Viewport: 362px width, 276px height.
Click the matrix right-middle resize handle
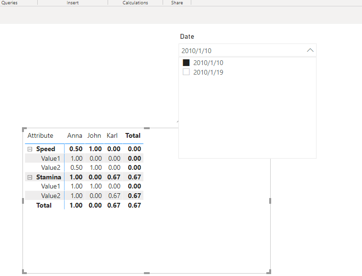(270, 201)
